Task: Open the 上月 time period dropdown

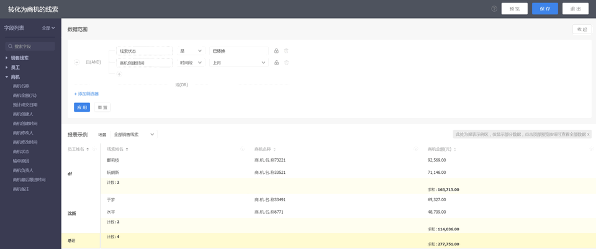Action: pyautogui.click(x=238, y=63)
